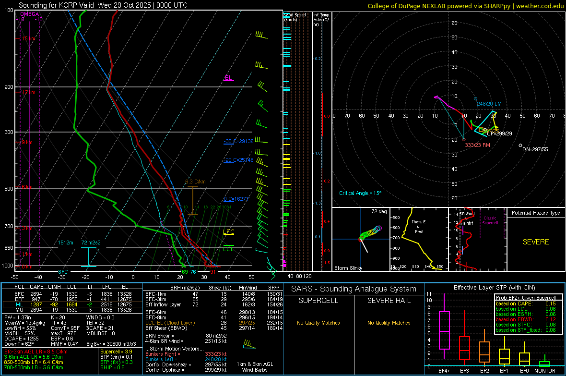Click 'No Quality Matches' under SUPERCELL
The width and height of the screenshot is (566, 376).
[x=318, y=323]
